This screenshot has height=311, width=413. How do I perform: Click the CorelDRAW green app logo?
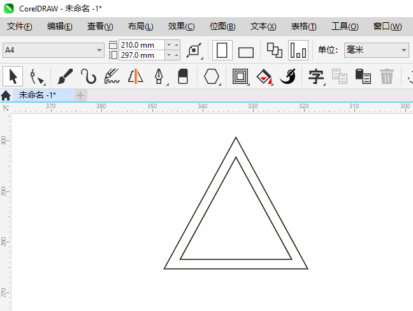(x=9, y=8)
